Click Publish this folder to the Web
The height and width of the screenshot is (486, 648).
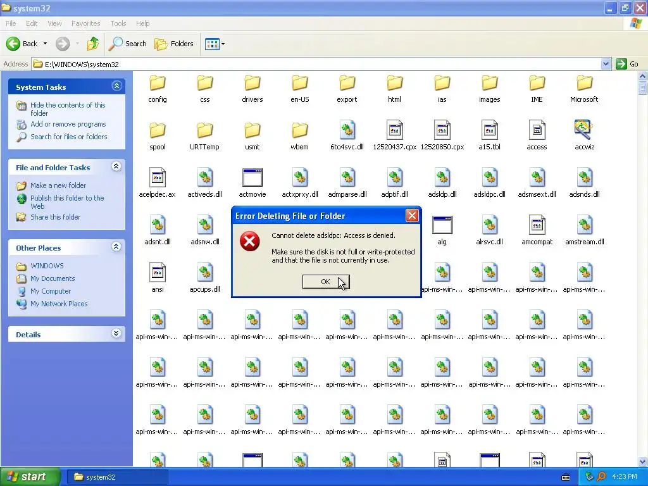pos(67,202)
